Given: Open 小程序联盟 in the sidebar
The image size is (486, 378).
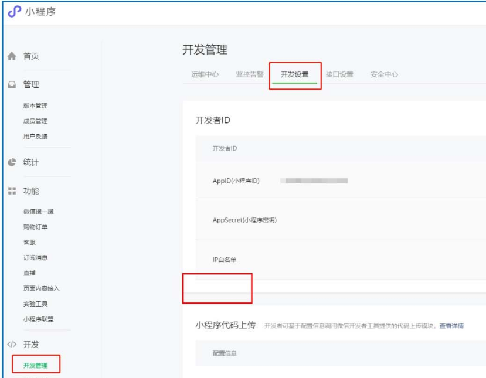Looking at the screenshot, I should (38, 319).
